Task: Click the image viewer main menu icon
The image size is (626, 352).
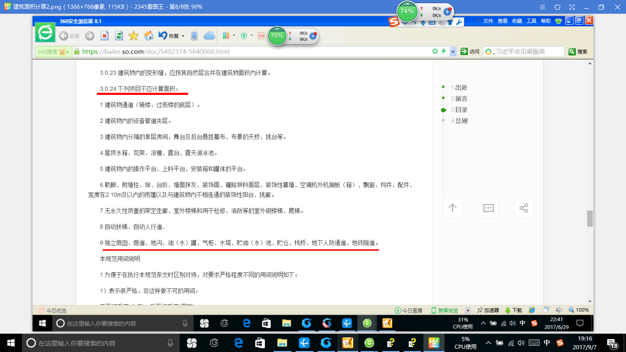Action: pos(543,7)
